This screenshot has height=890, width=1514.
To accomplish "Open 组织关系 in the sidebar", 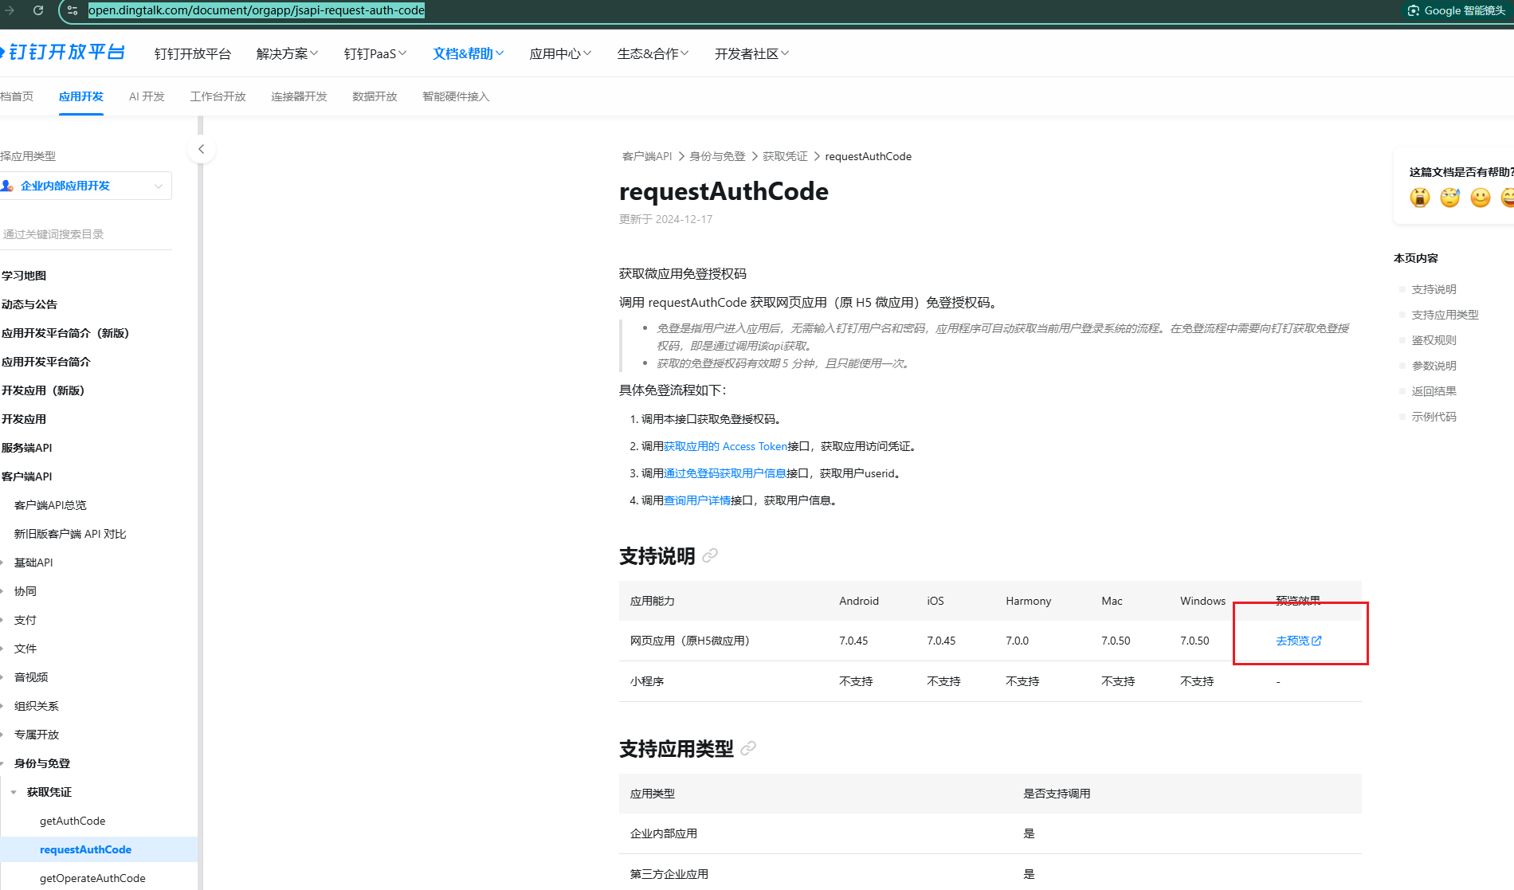I will 37,706.
